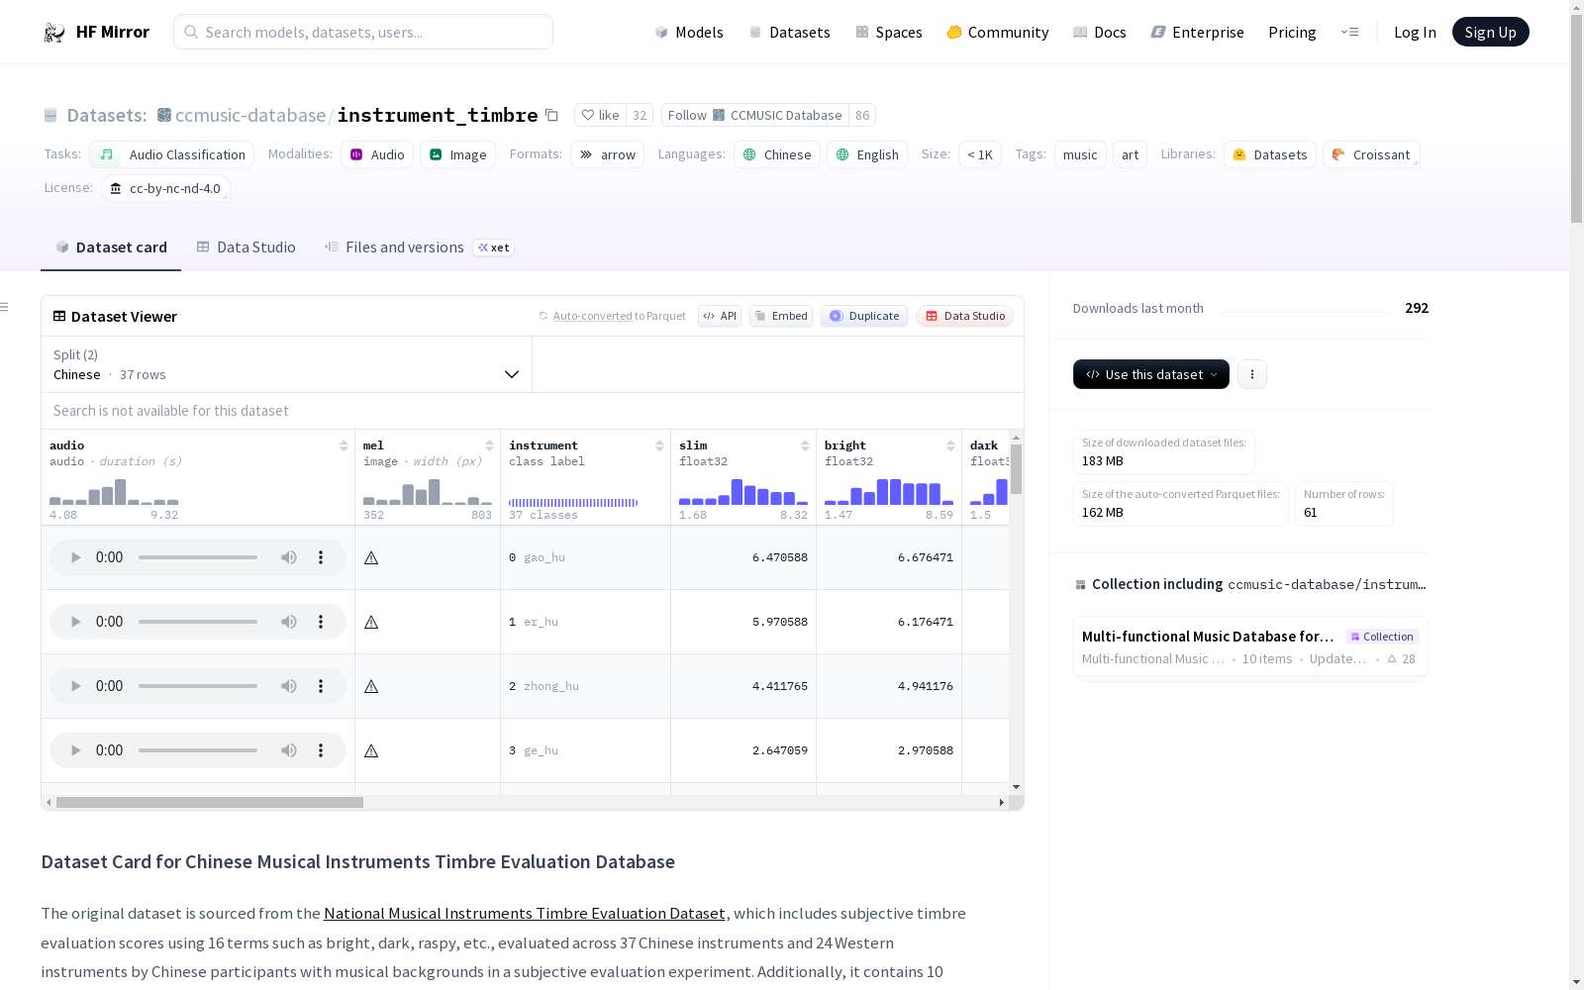Open the Use this dataset dropdown
Screen dimensions: 1584x990
pos(1150,374)
